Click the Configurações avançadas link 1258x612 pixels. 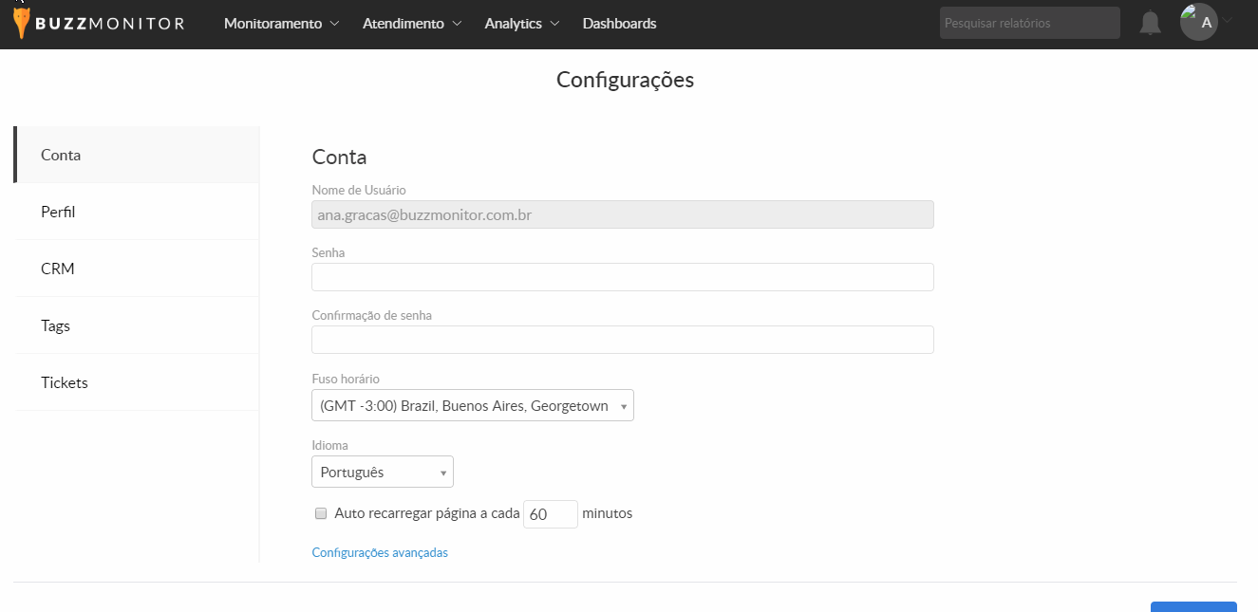point(380,552)
